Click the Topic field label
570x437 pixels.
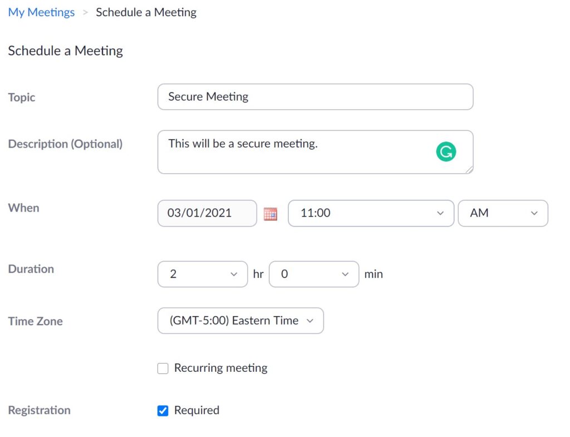pos(22,97)
